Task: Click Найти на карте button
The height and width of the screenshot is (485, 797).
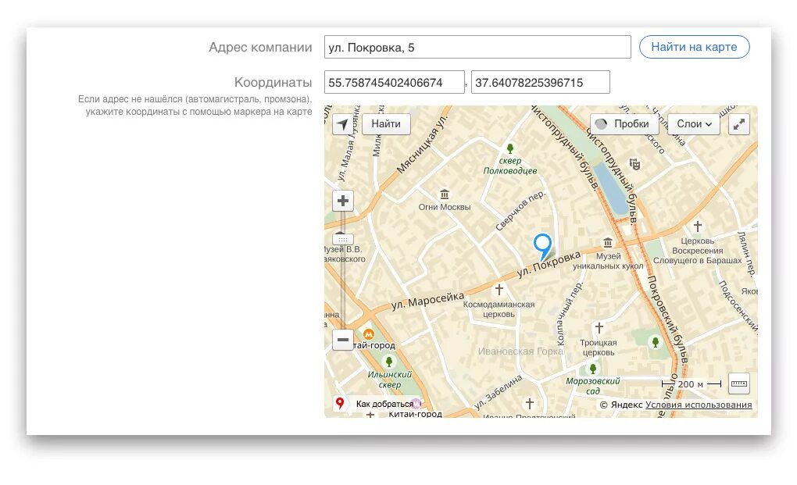Action: [x=694, y=47]
